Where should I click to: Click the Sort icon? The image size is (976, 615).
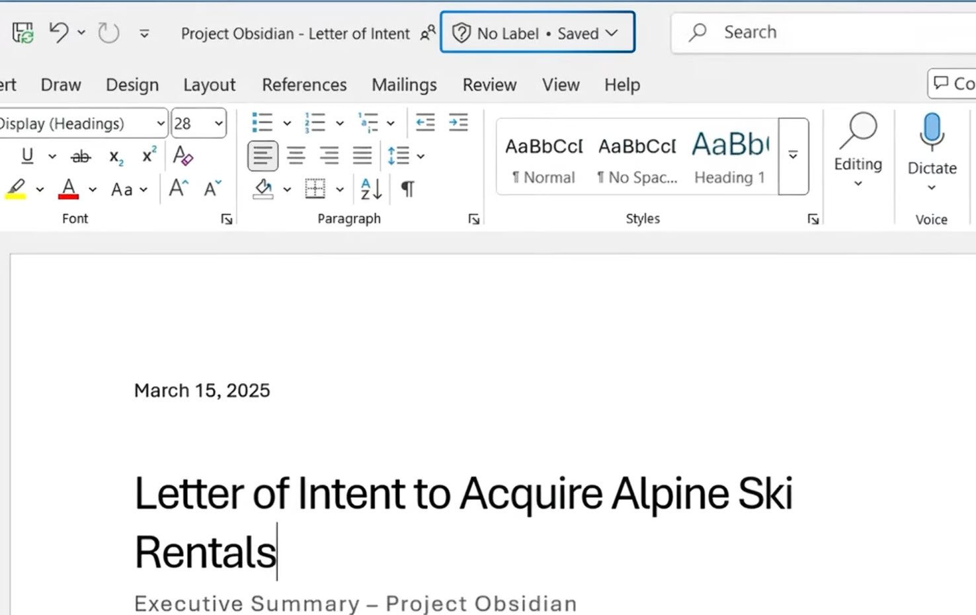tap(371, 189)
